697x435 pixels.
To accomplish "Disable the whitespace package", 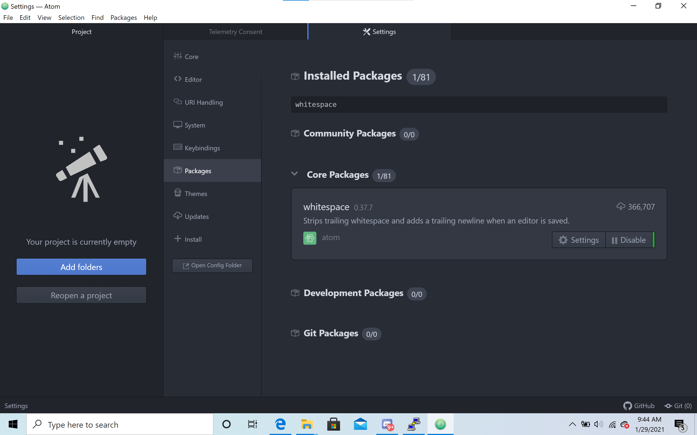I will [629, 240].
